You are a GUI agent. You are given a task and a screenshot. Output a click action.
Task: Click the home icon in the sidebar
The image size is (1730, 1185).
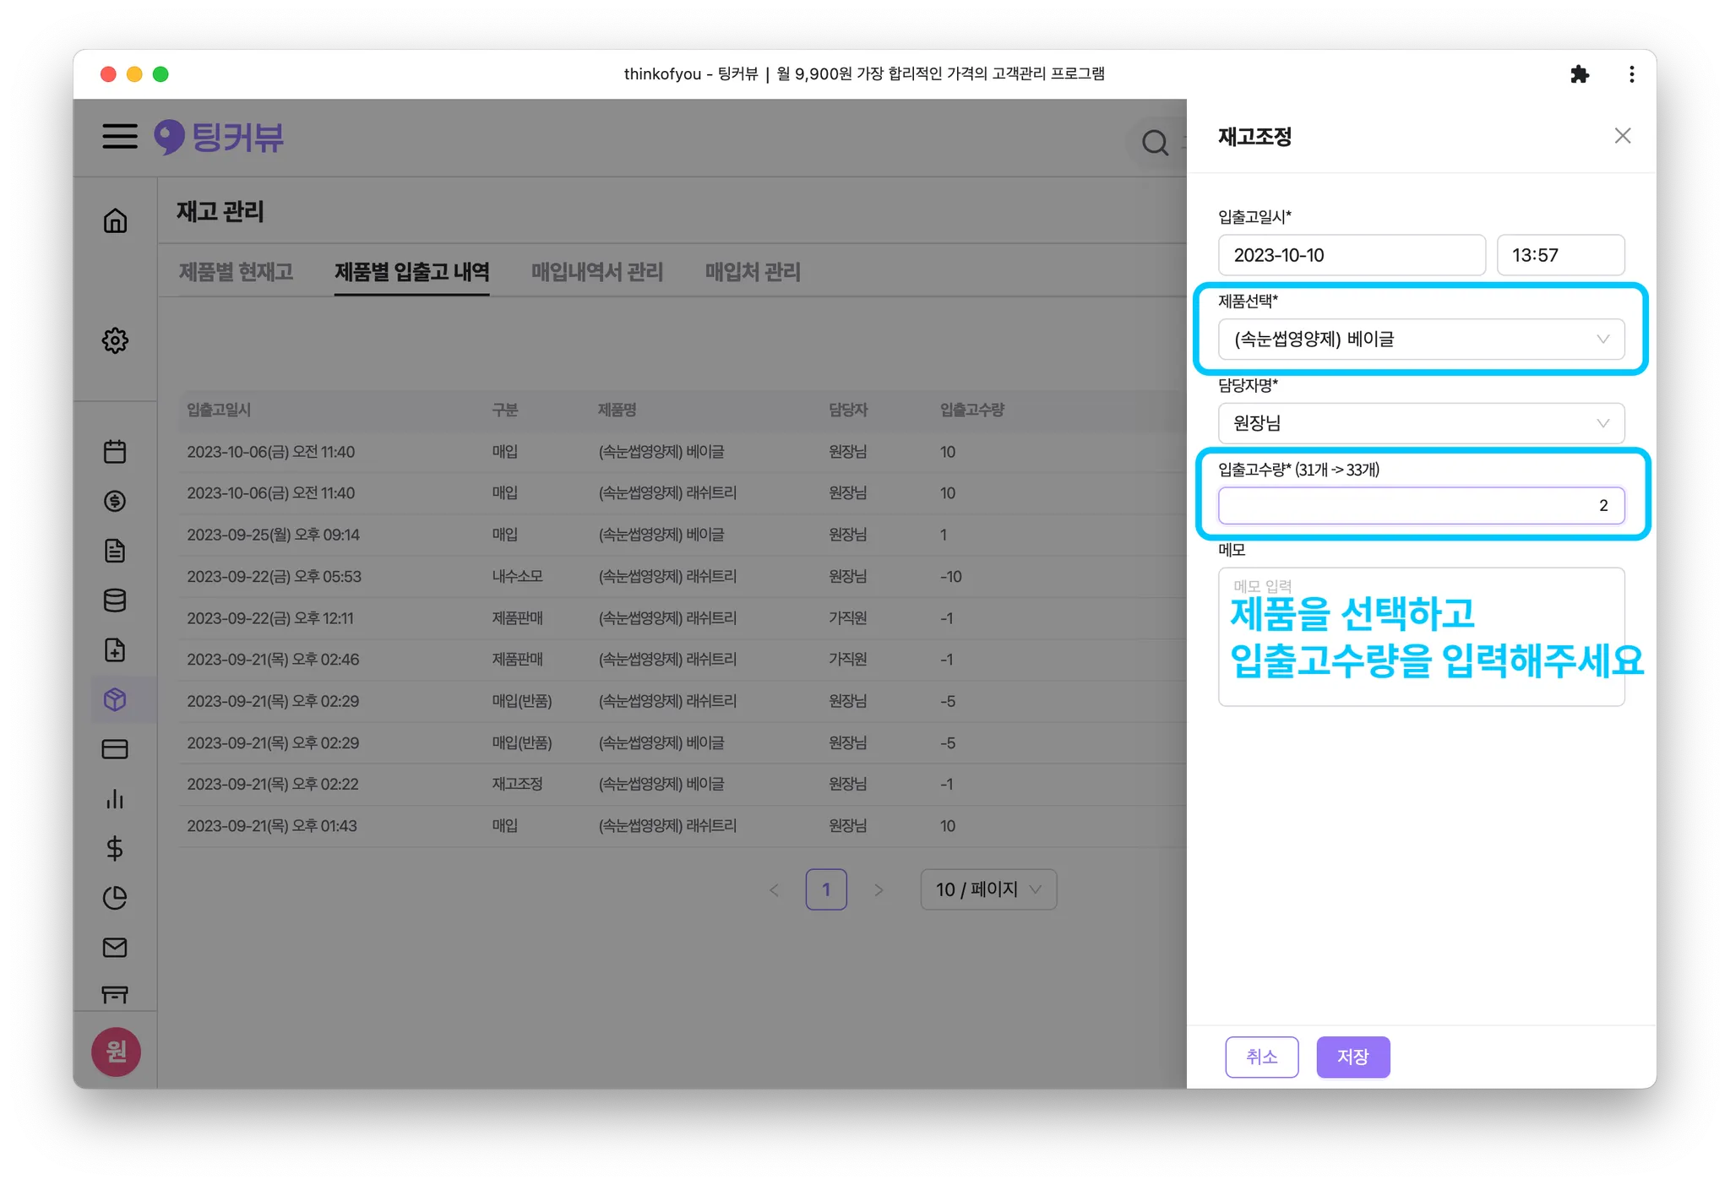[115, 220]
